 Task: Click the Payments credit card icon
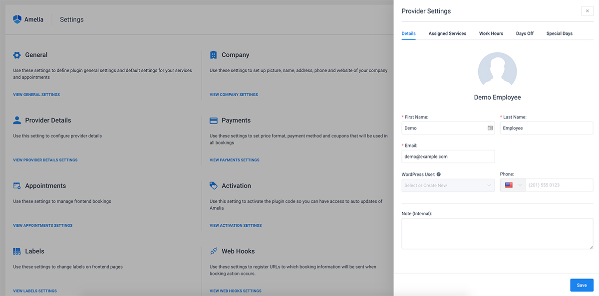pyautogui.click(x=214, y=120)
